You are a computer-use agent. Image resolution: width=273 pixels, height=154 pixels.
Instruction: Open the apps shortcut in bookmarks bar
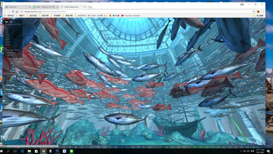point(9,15)
